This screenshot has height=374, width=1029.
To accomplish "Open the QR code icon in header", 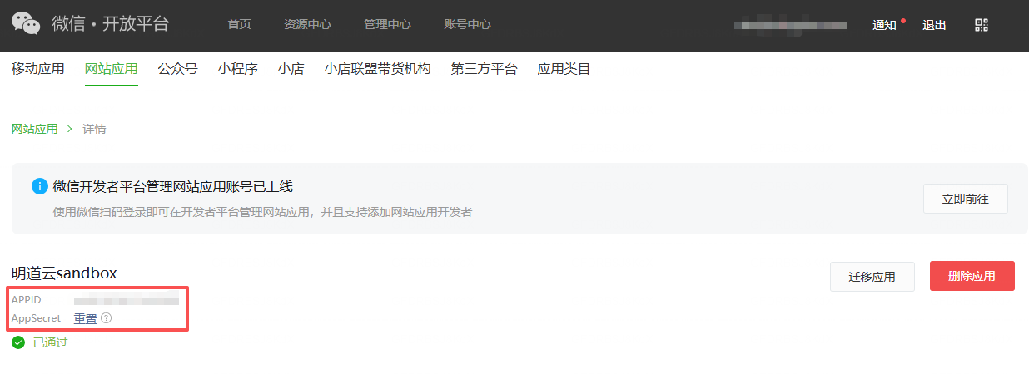I will 982,25.
